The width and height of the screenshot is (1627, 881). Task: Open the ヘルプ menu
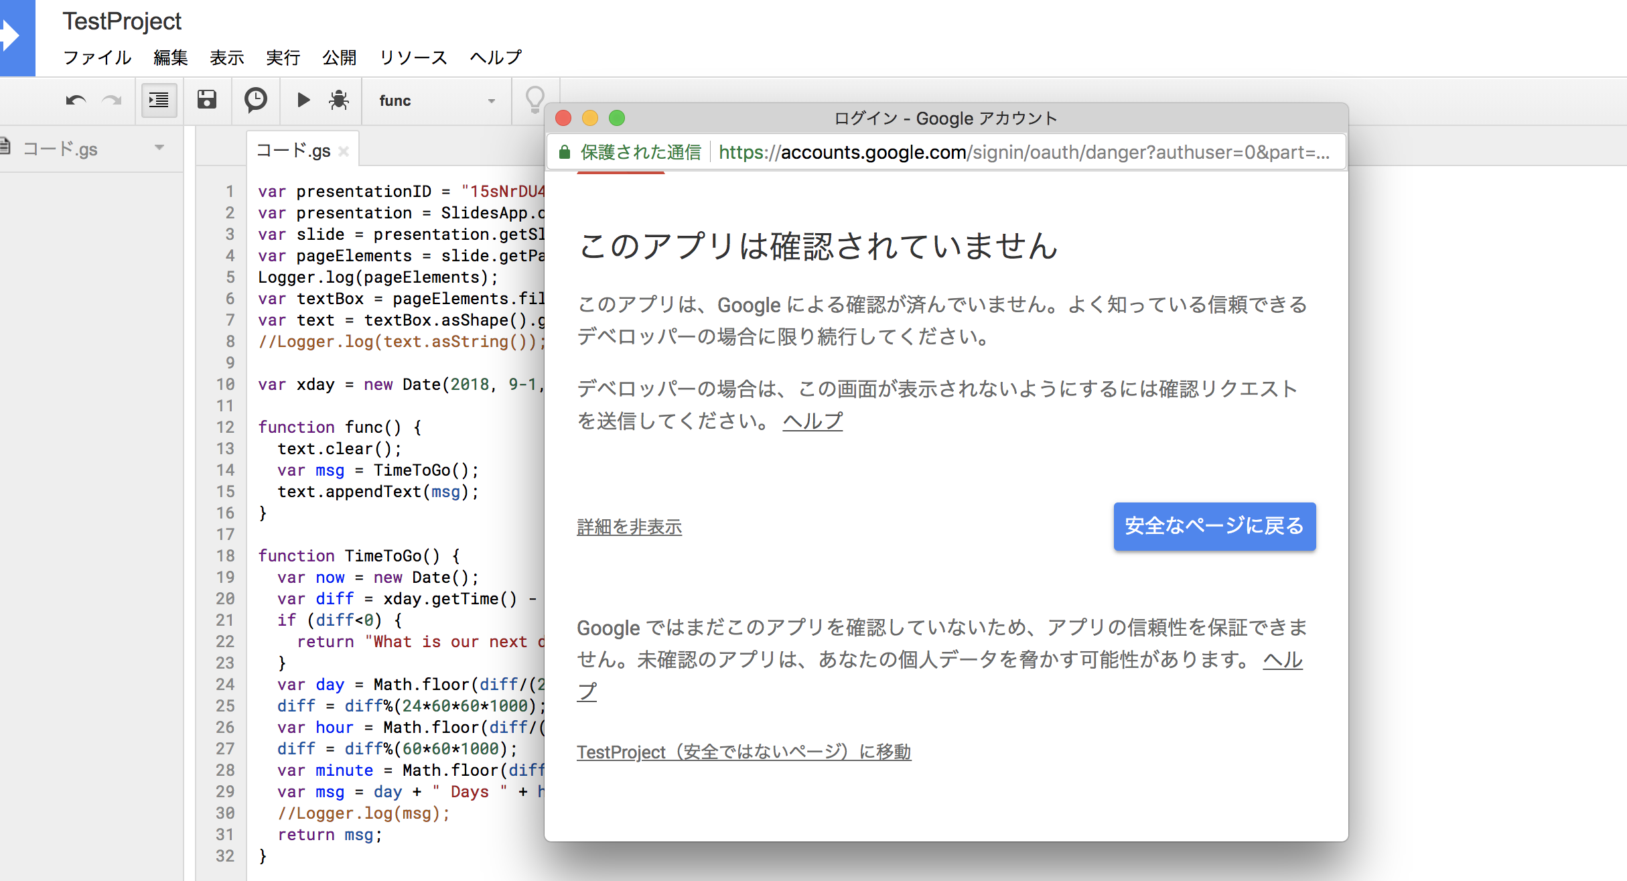tap(495, 58)
